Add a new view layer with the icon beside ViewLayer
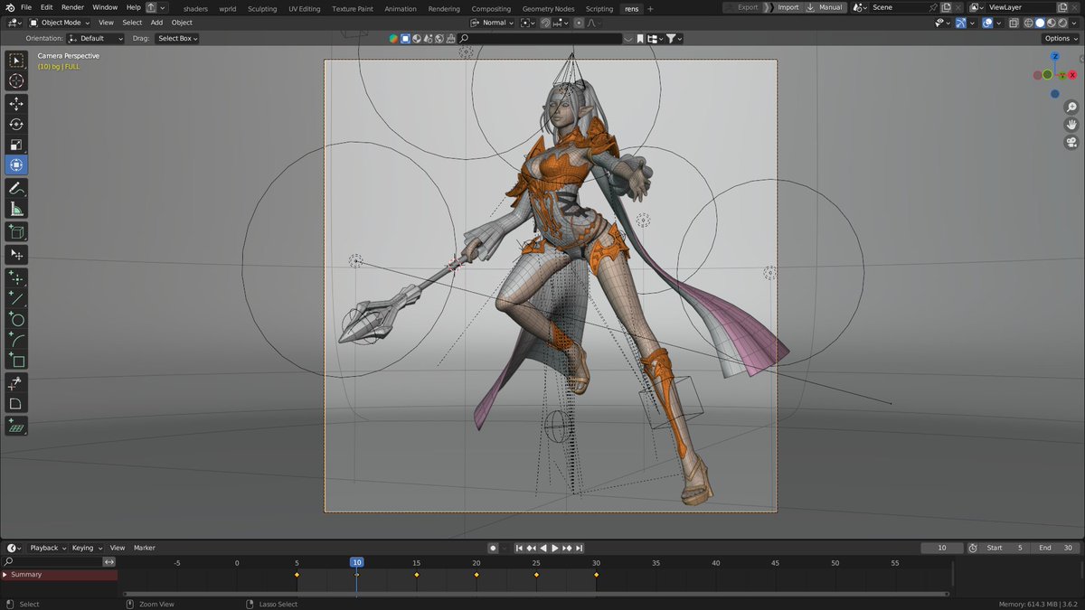This screenshot has width=1085, height=610. (1064, 7)
